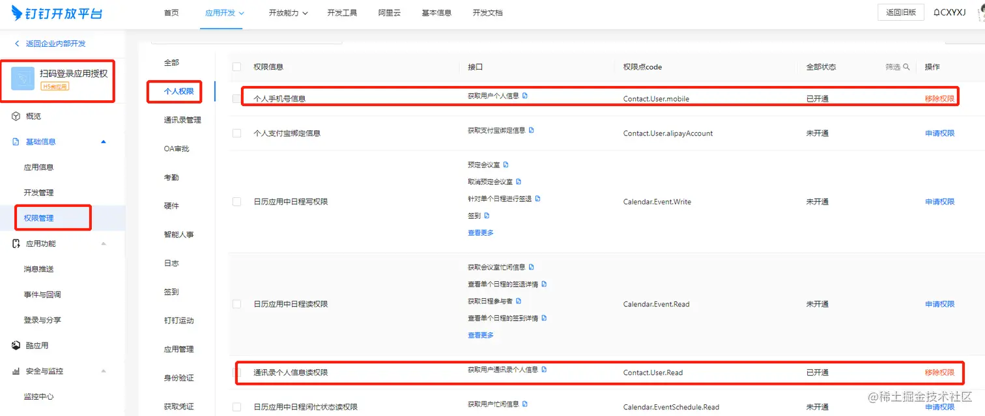Screen dimensions: 985x416
Task: Select the 通讯录管理 category tab
Action: (182, 120)
